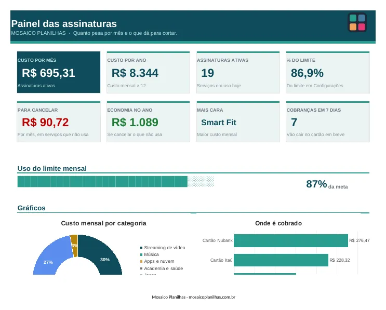Click the Do limite em Configurações caption
This screenshot has width=386, height=310.
315,86
